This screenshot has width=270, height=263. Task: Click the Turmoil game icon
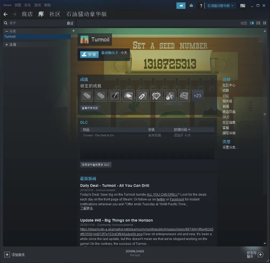[84, 40]
